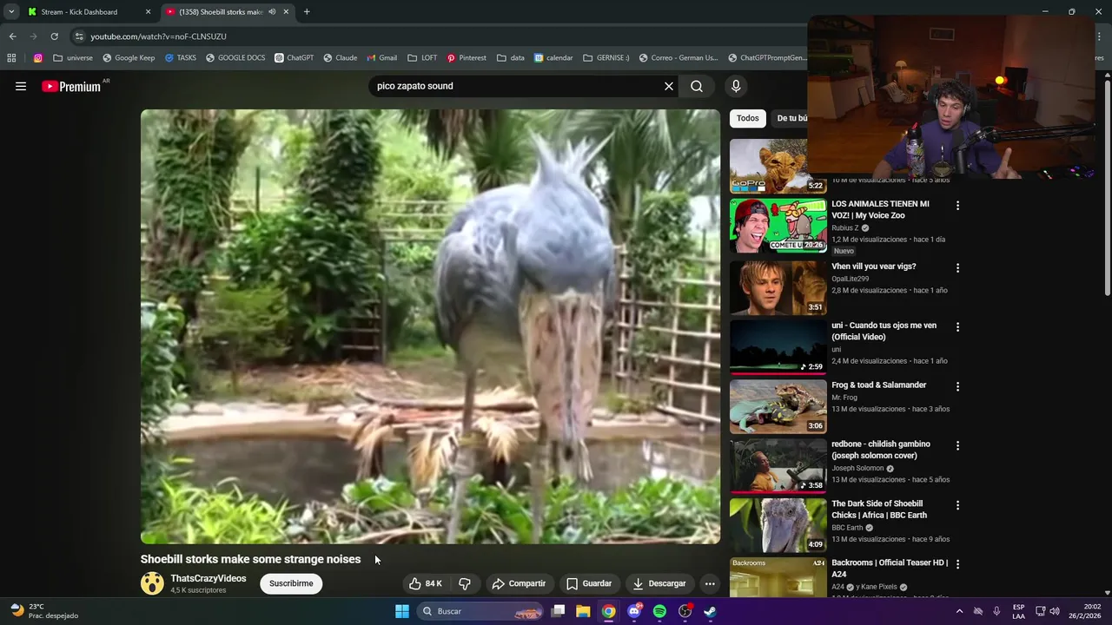This screenshot has height=625, width=1112.
Task: Subscribe using the Suscribirme button
Action: (x=291, y=583)
